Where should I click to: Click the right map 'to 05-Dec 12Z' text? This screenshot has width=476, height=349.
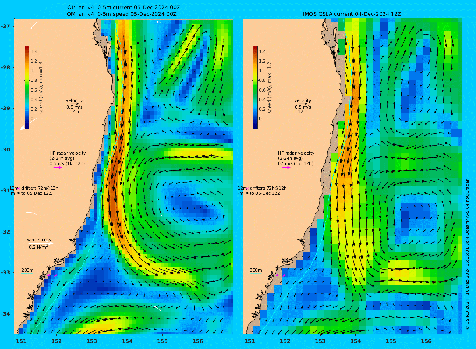click(x=265, y=193)
